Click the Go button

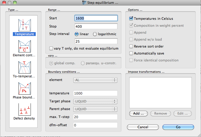178,127
